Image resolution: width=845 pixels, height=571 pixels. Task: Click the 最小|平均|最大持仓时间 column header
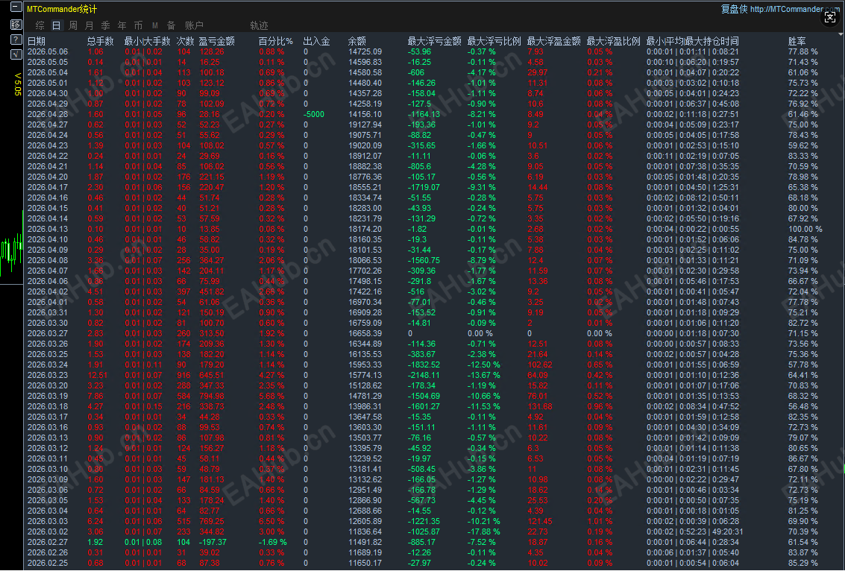coord(693,41)
